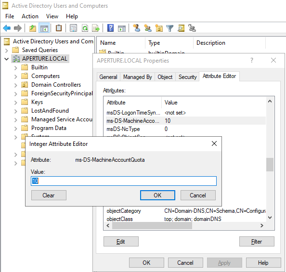
Task: Open the View menu
Action: point(52,16)
